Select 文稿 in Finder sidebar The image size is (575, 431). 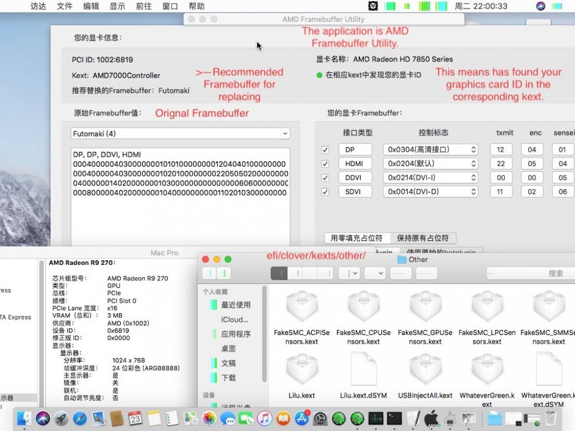[228, 363]
